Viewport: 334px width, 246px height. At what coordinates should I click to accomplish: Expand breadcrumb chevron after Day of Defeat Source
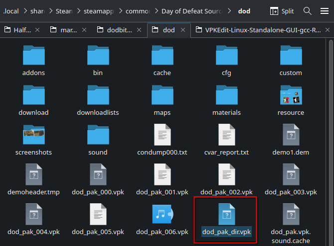(229, 11)
